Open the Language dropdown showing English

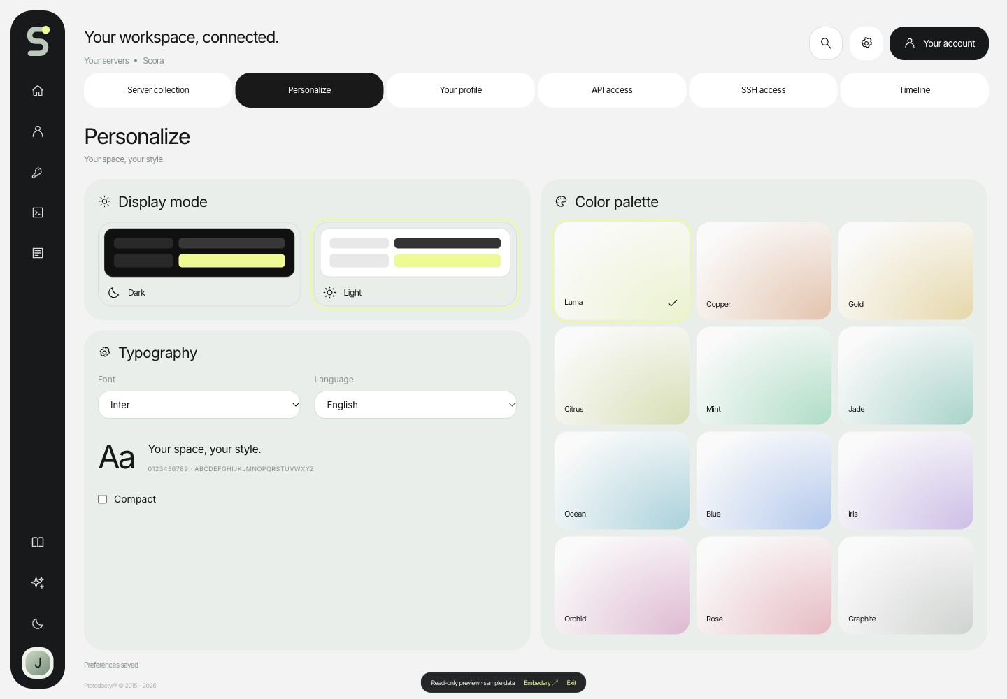415,405
